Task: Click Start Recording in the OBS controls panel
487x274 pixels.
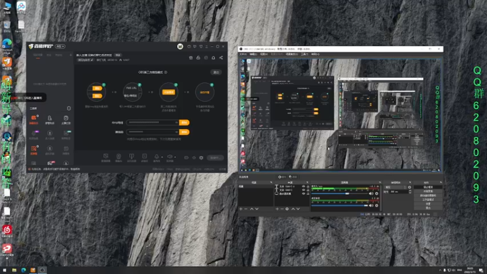Action: point(428,191)
